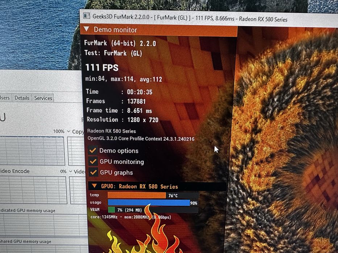This screenshot has height=253, width=338.
Task: Uncheck the Demo options checkbox
Action: [x=93, y=150]
